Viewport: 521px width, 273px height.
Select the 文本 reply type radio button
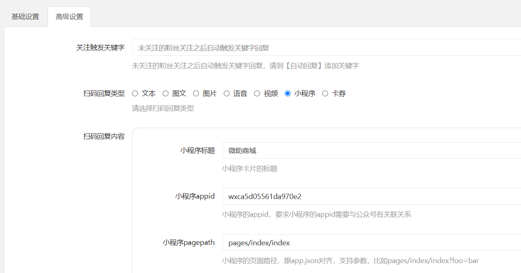pos(135,93)
